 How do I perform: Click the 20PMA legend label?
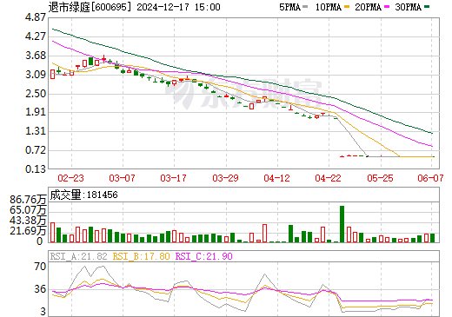tap(368, 7)
